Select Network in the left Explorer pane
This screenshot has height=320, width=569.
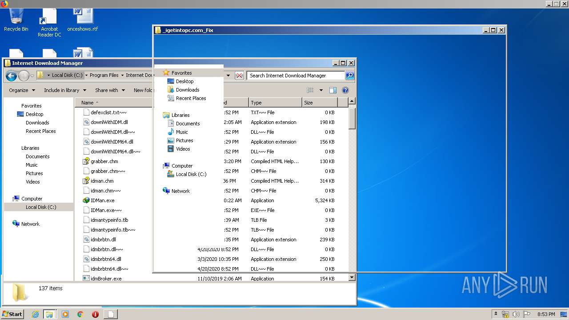[x=30, y=224]
